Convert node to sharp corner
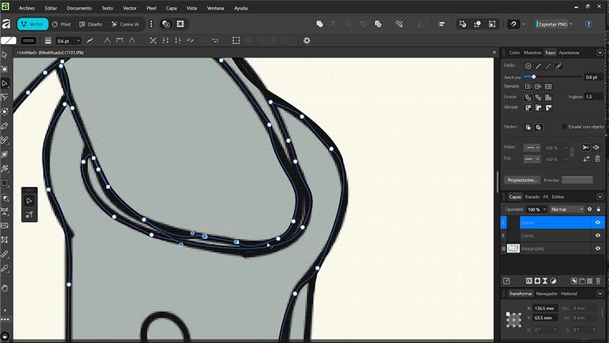The width and height of the screenshot is (609, 343). point(107,40)
